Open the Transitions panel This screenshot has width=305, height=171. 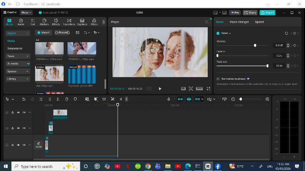(69, 22)
